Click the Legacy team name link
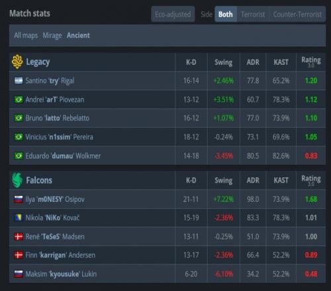The image size is (331, 291). [x=38, y=62]
